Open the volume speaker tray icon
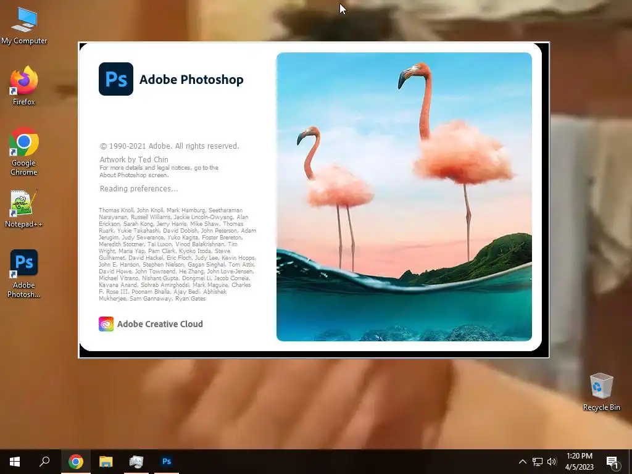632x474 pixels. tap(552, 462)
